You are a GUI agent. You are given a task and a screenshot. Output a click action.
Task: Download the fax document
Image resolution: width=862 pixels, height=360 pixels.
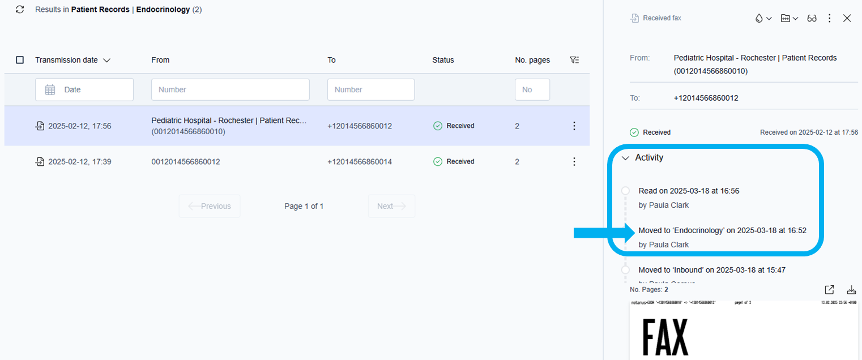click(851, 290)
